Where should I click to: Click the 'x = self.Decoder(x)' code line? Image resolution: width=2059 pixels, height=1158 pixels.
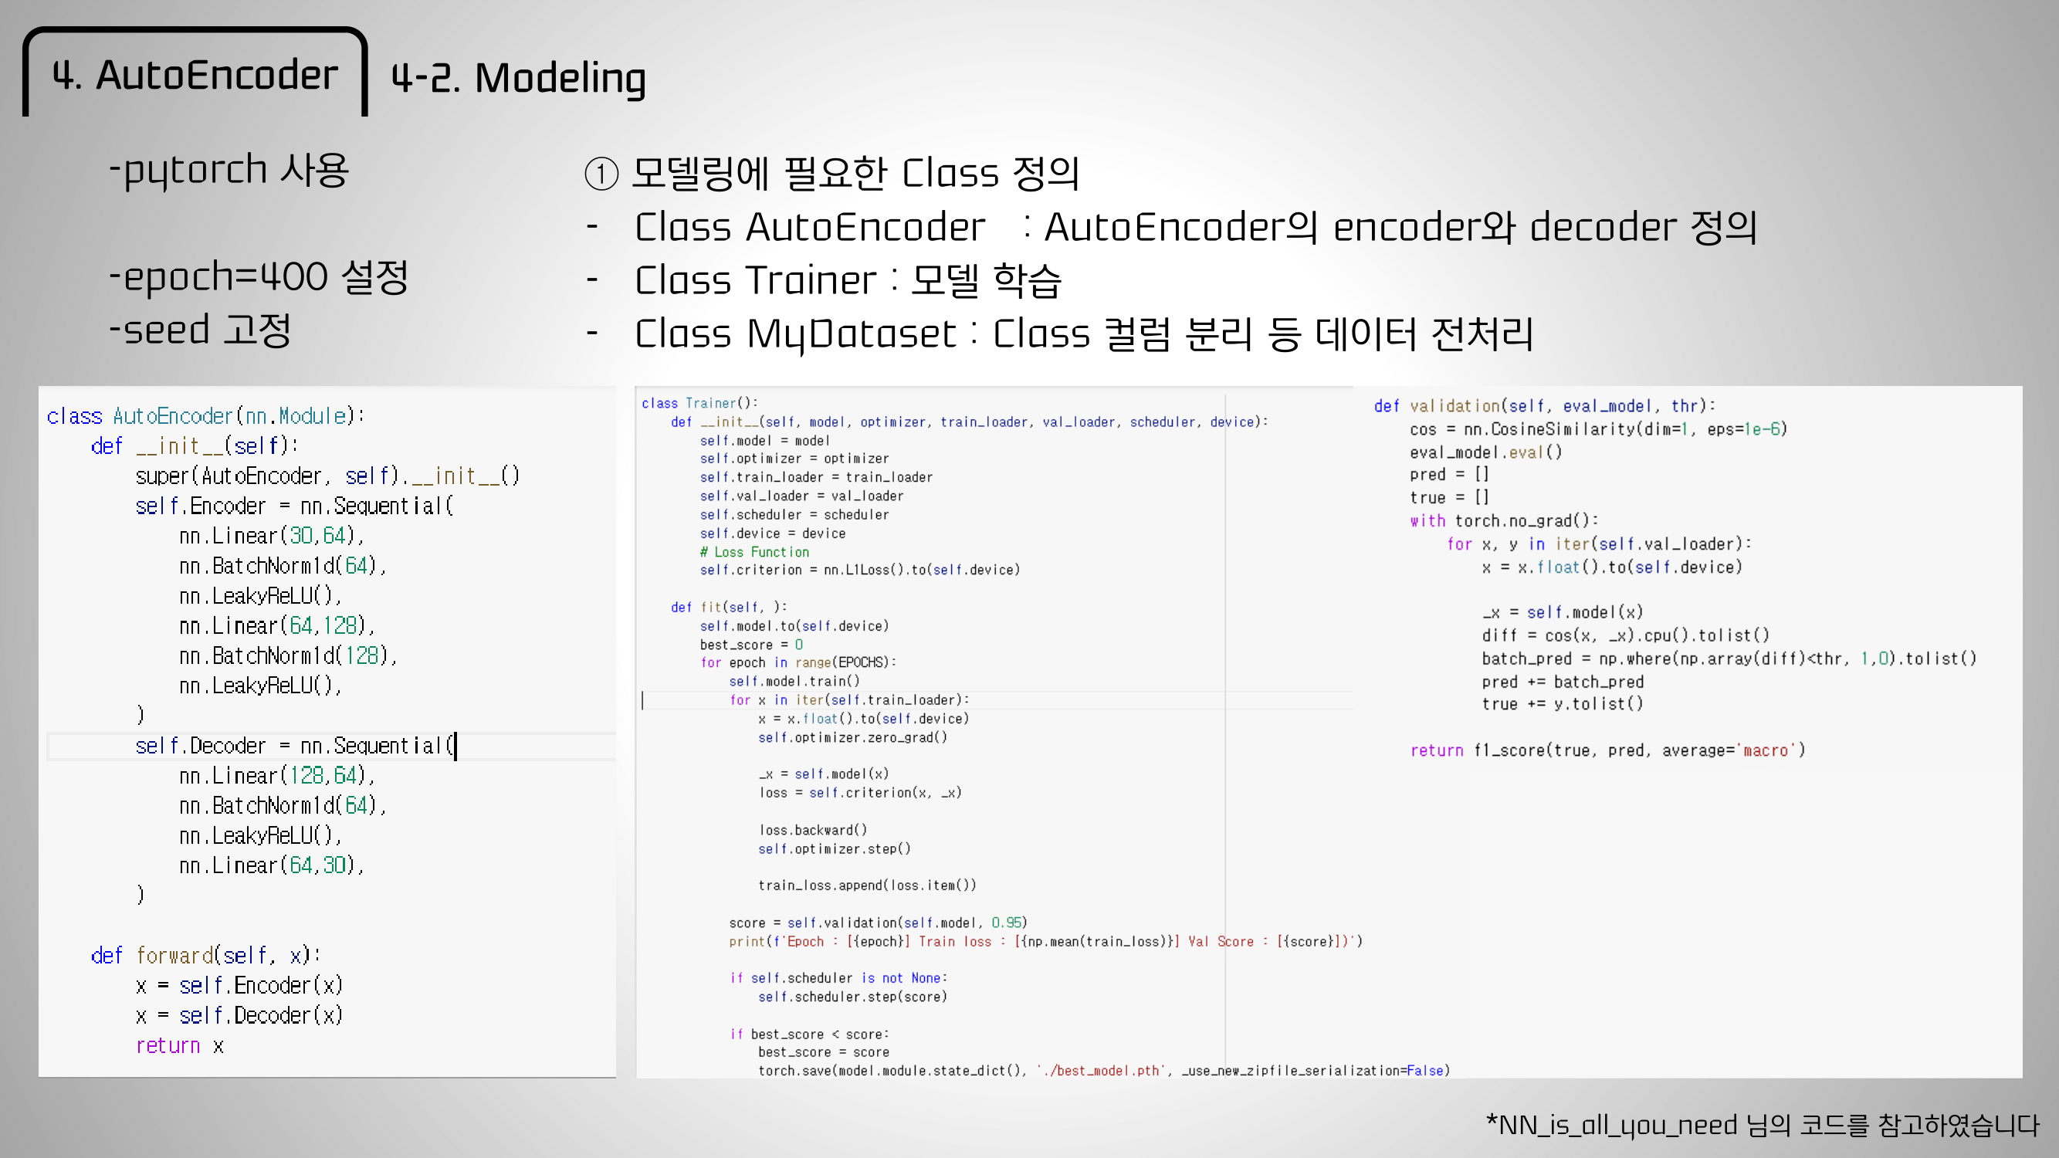(x=239, y=1016)
